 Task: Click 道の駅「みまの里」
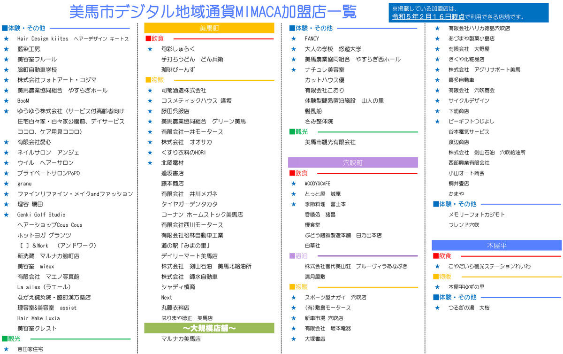click(x=185, y=246)
